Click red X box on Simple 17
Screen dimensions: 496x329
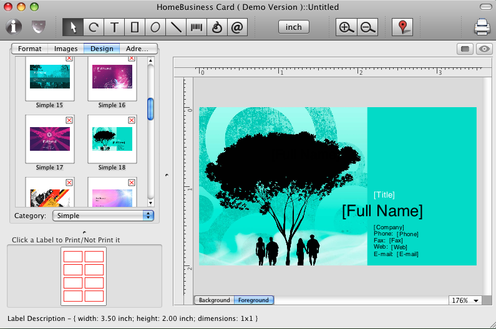69,120
